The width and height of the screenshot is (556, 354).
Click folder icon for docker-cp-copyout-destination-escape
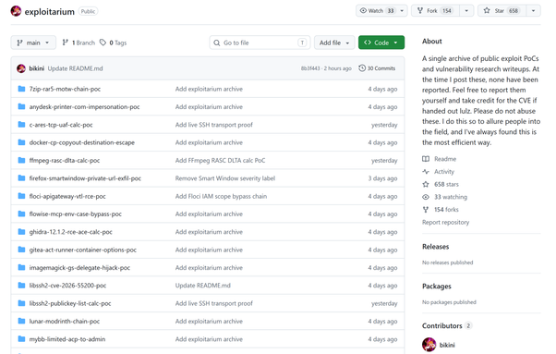21,142
